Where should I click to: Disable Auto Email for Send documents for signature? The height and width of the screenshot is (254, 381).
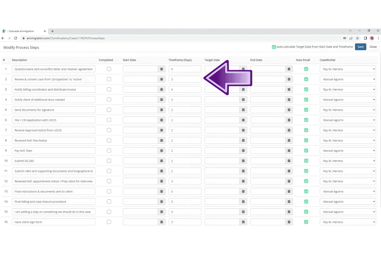coord(306,110)
